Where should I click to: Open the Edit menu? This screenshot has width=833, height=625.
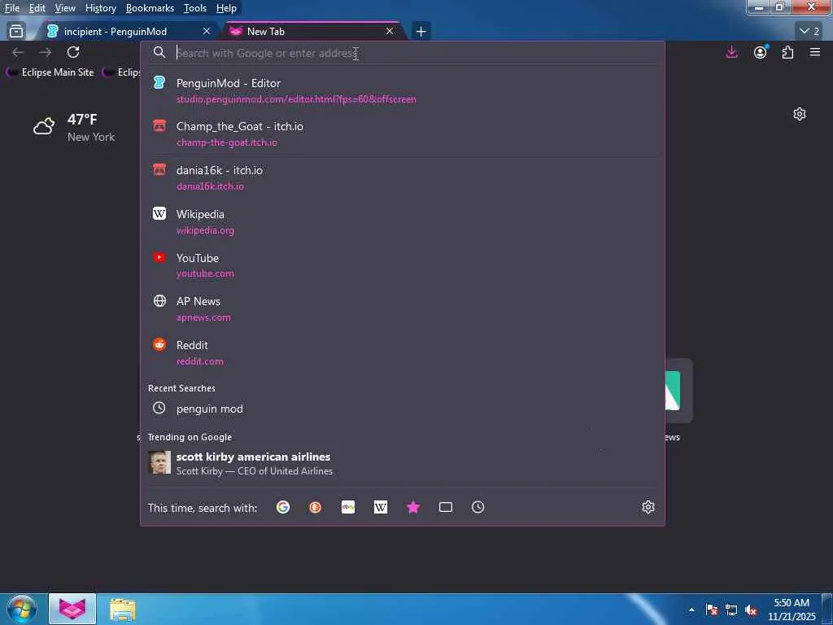click(x=37, y=8)
